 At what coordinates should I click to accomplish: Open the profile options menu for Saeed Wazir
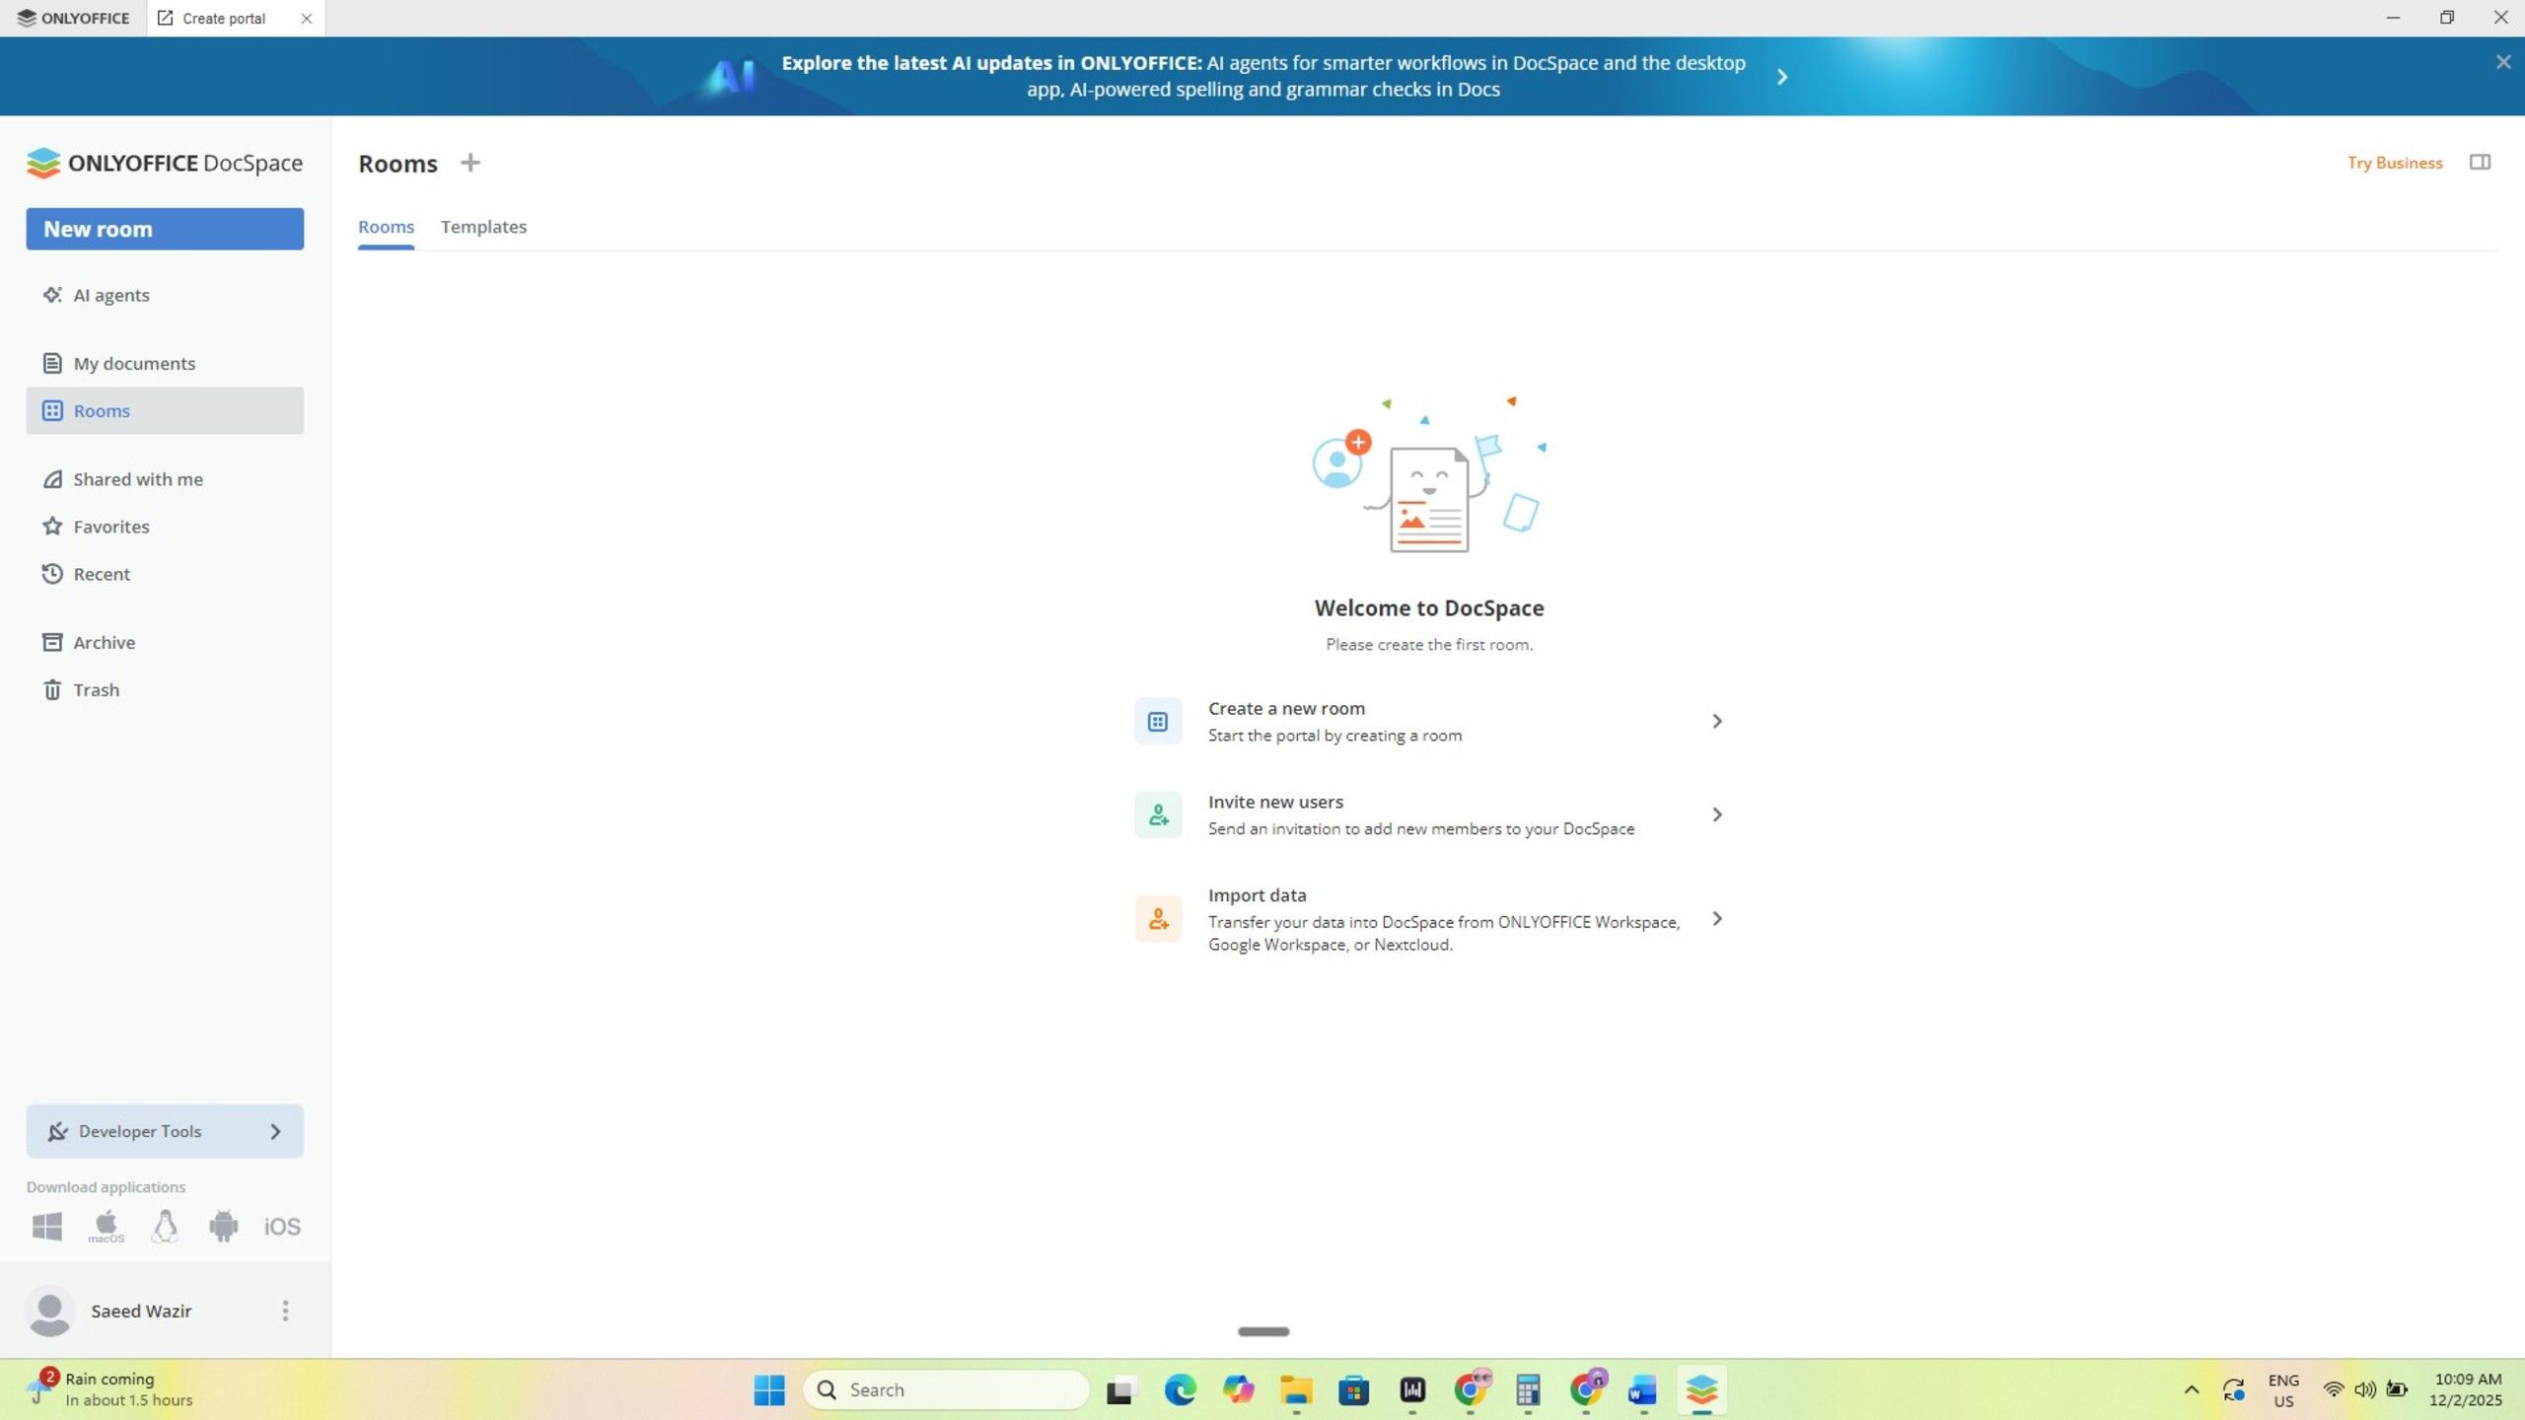tap(285, 1311)
